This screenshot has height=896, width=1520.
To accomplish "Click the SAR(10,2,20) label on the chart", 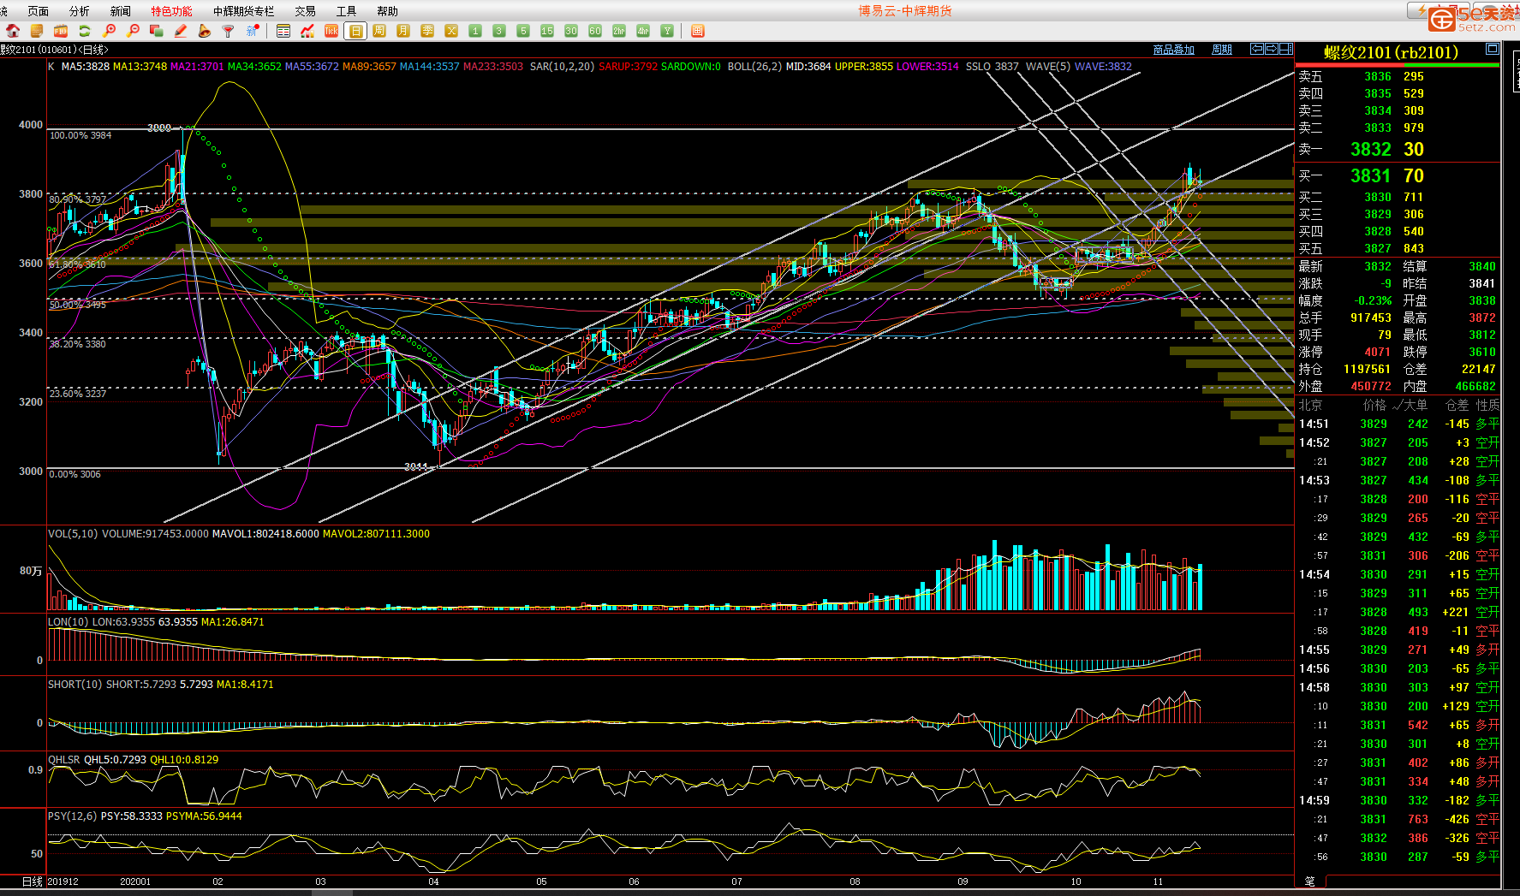I will click(562, 66).
